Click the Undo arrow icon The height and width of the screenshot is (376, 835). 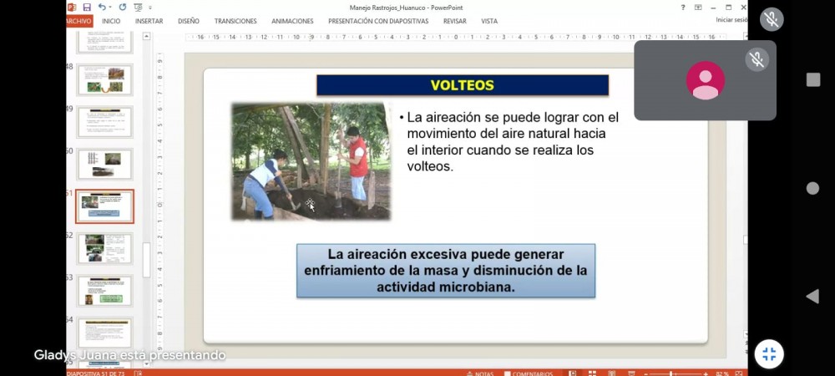click(x=101, y=8)
